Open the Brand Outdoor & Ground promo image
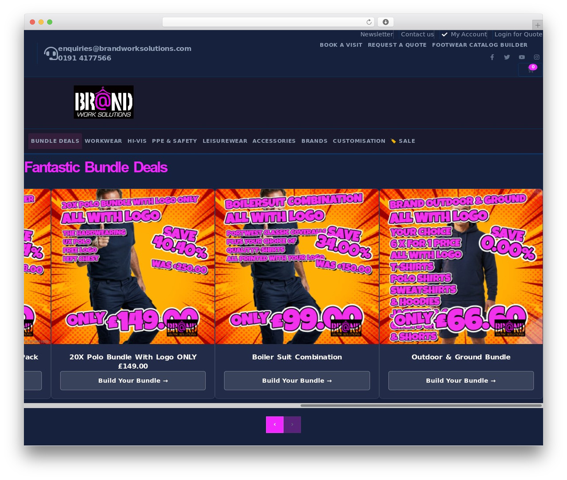567x480 pixels. (461, 267)
